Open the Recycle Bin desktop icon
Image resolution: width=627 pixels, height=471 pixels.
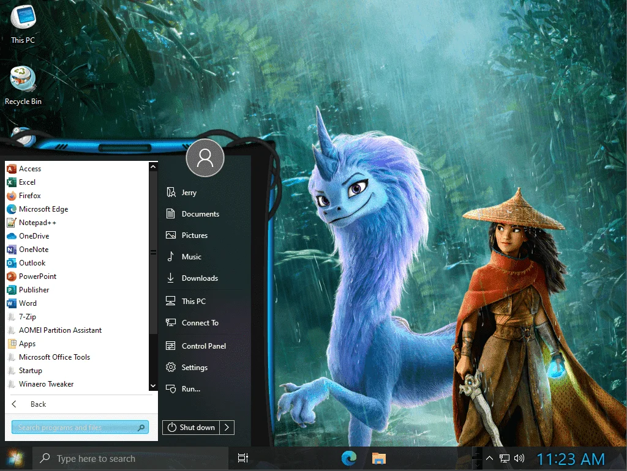pyautogui.click(x=23, y=86)
